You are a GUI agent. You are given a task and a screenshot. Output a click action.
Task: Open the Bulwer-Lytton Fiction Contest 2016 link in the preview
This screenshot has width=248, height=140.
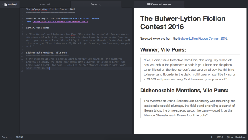[203, 39]
